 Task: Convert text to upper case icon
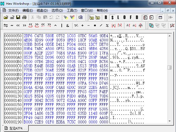click(128, 26)
